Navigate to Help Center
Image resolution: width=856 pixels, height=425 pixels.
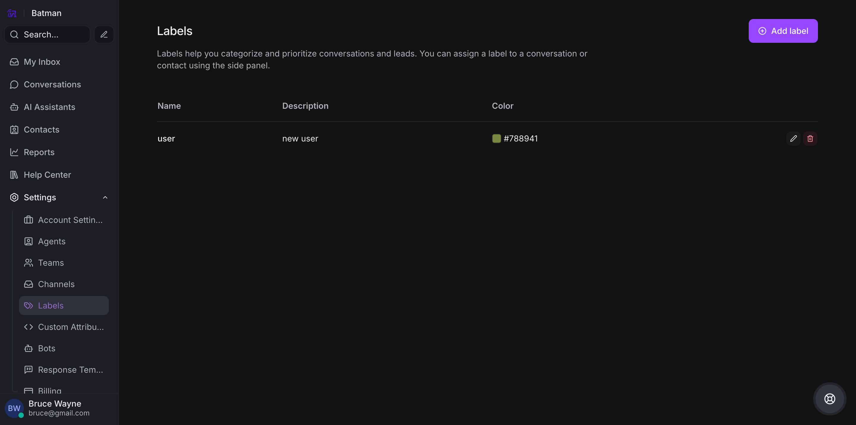pos(47,175)
